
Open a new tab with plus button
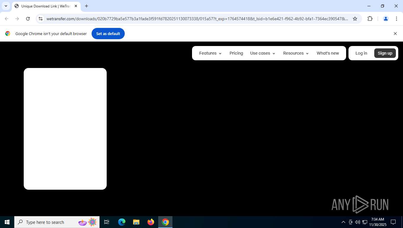click(86, 6)
